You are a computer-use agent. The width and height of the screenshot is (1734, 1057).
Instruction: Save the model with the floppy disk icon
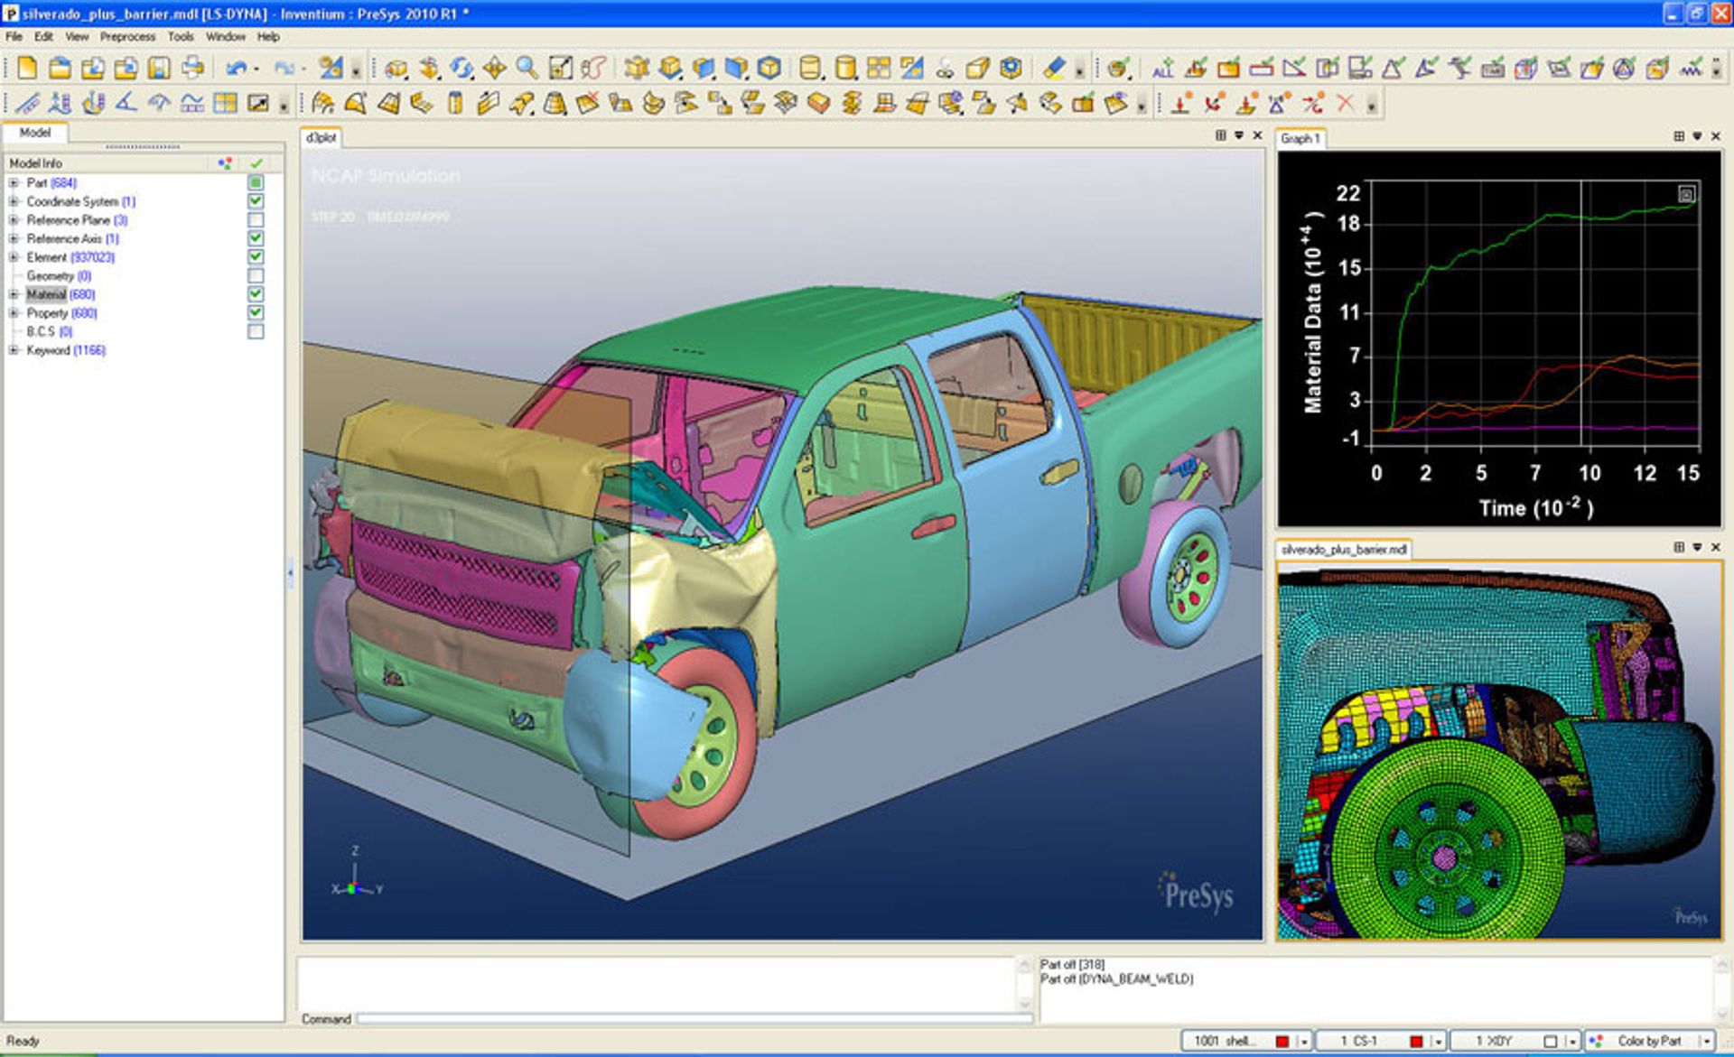pyautogui.click(x=159, y=68)
